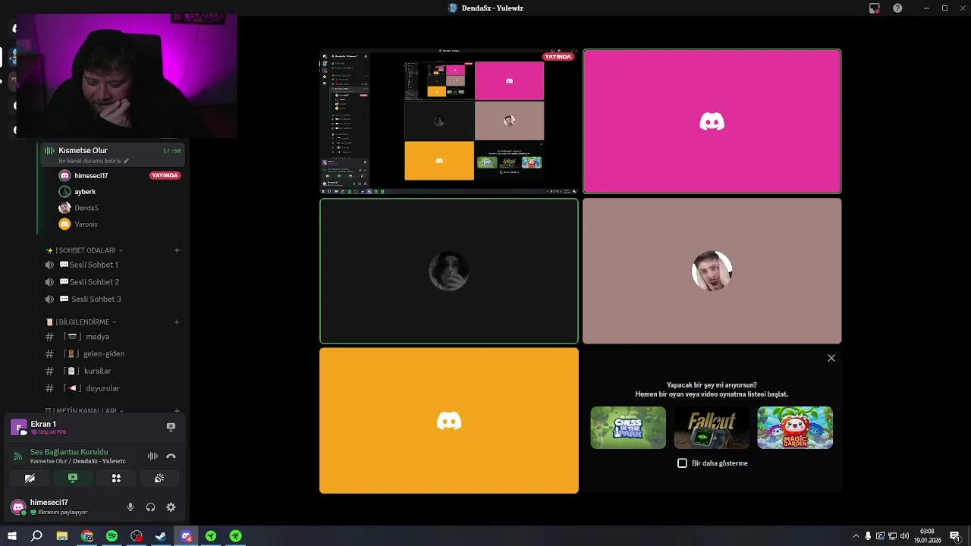
Task: Show hidden system tray icons
Action: [x=856, y=536]
